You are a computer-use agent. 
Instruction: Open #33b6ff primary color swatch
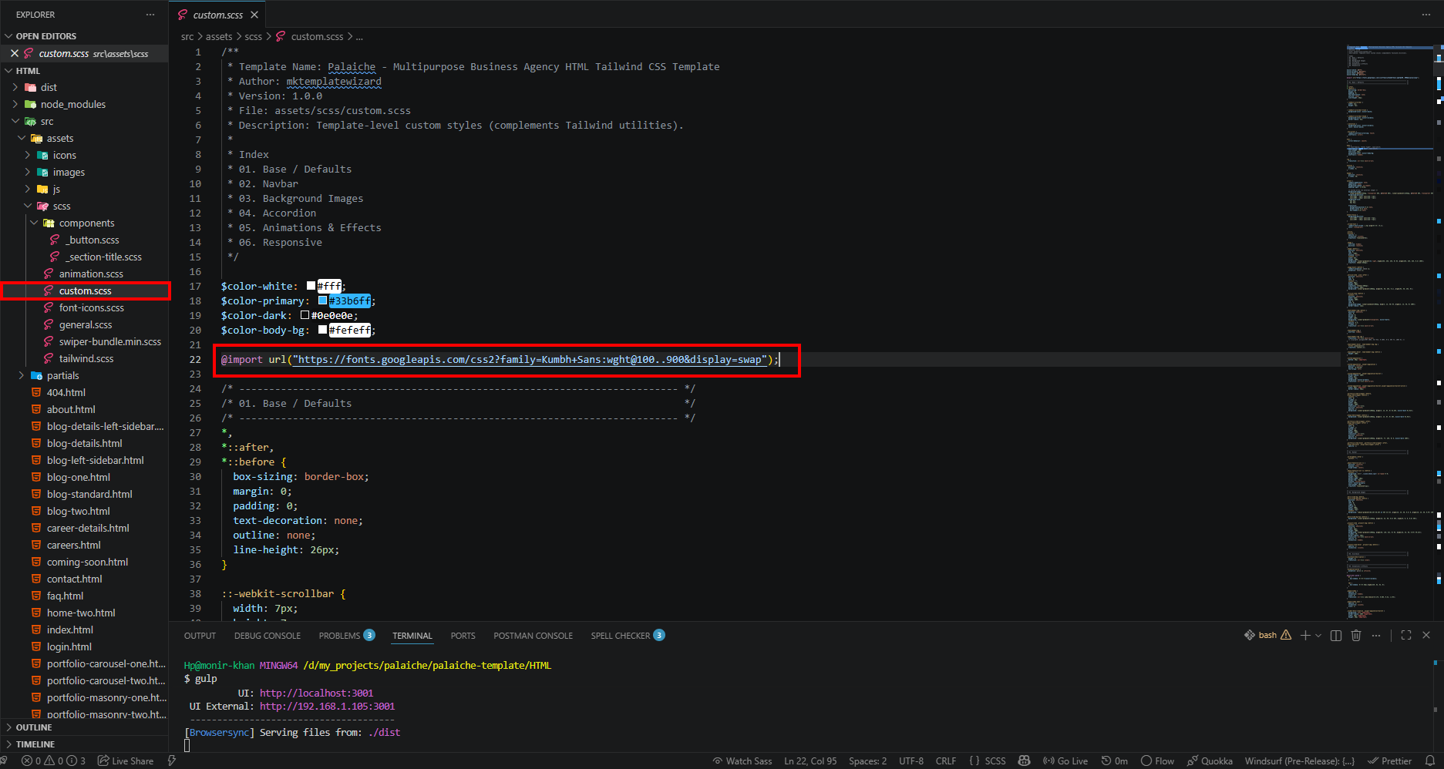322,301
